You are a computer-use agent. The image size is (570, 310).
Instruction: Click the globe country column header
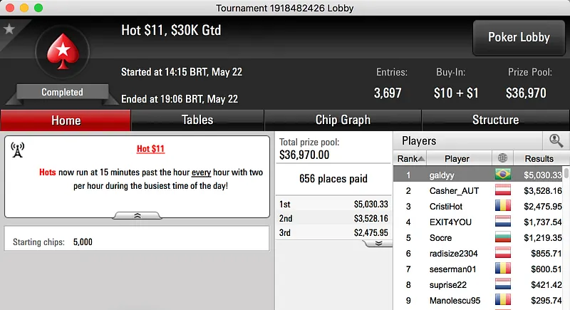(x=504, y=158)
